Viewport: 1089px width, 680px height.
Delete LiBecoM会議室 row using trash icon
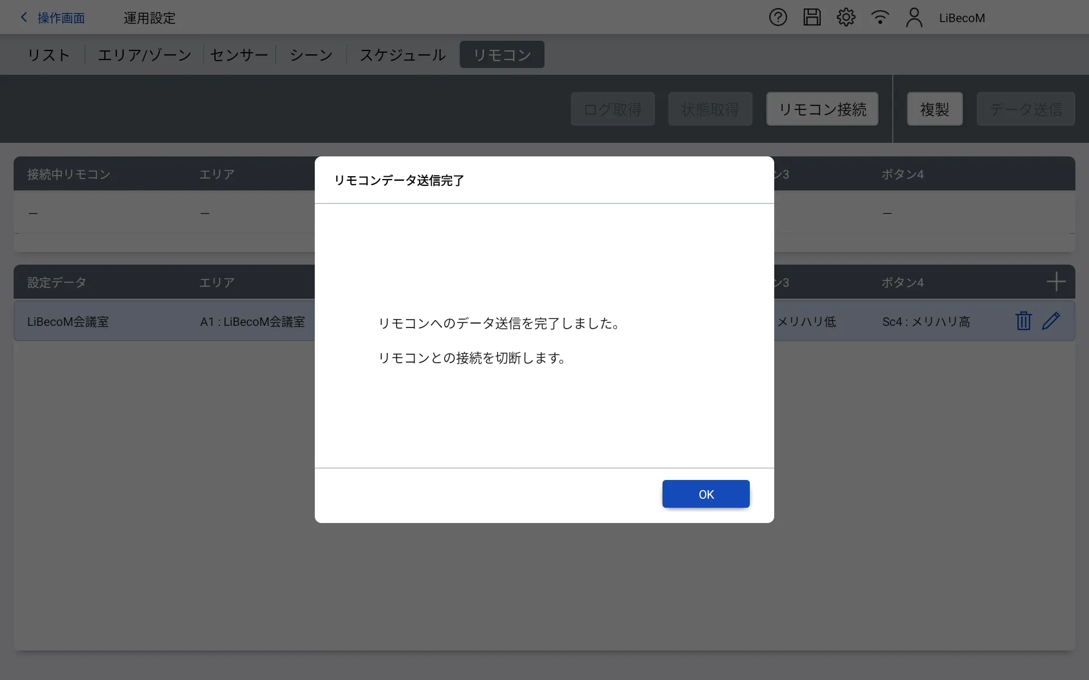tap(1023, 321)
